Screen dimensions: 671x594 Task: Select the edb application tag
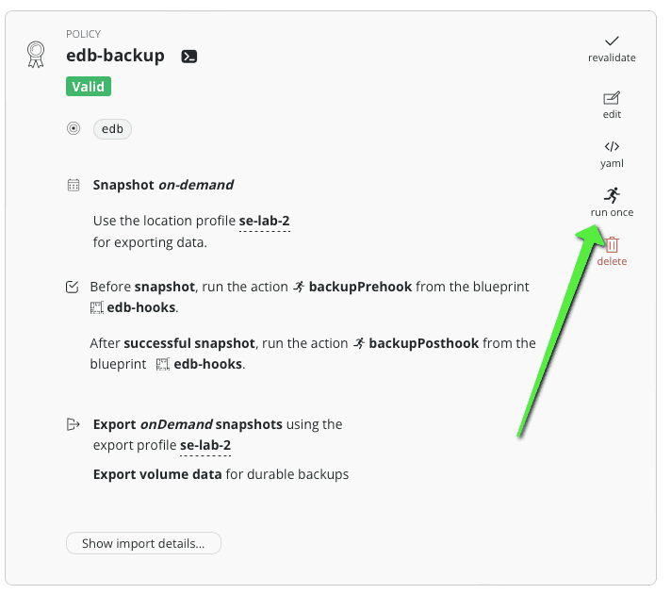pos(112,129)
